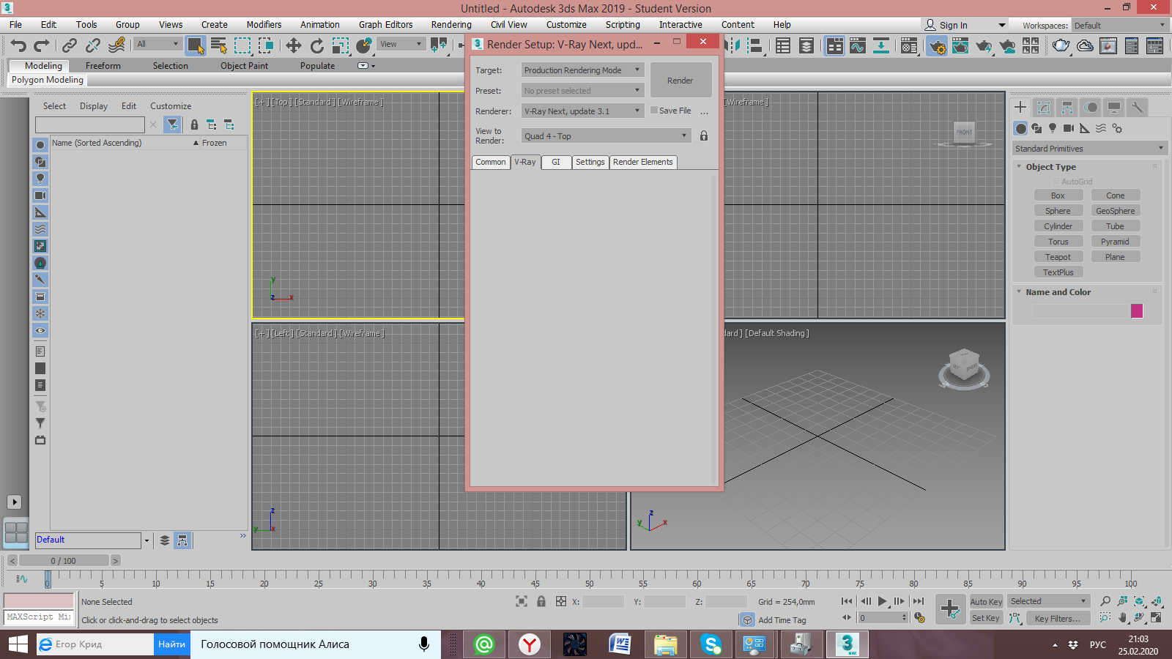
Task: Click the pink object color swatch
Action: tap(1137, 311)
